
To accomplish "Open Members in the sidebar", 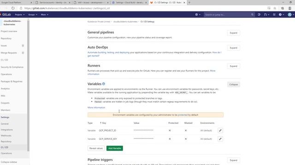I will (6, 110).
